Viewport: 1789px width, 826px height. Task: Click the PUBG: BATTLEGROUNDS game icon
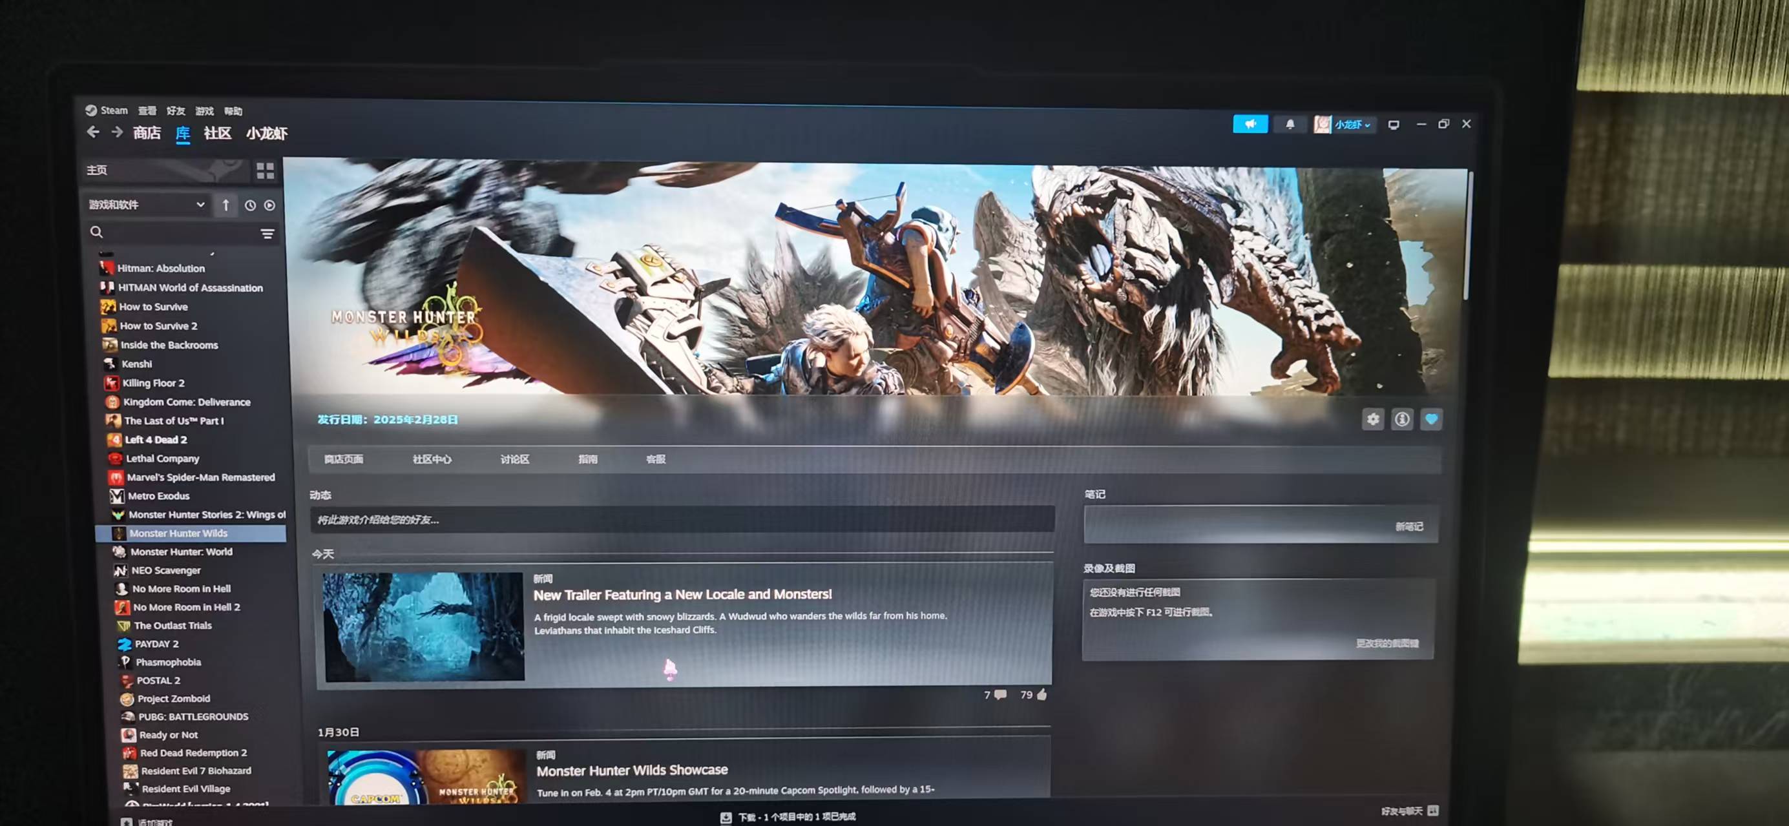[x=128, y=717]
